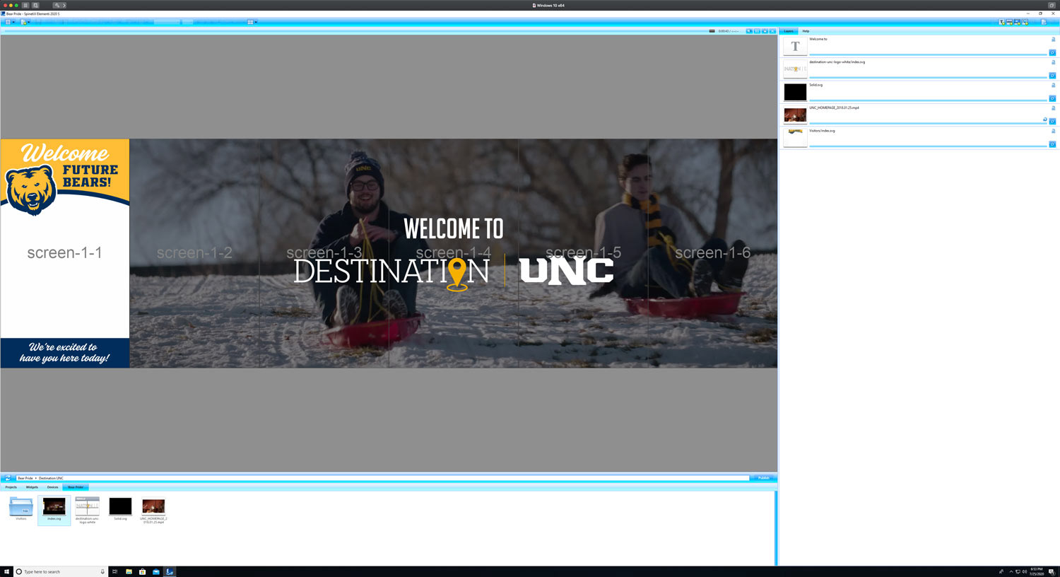Select the destination-unc-logo-white layer thumbnail
The height and width of the screenshot is (577, 1060).
[795, 69]
